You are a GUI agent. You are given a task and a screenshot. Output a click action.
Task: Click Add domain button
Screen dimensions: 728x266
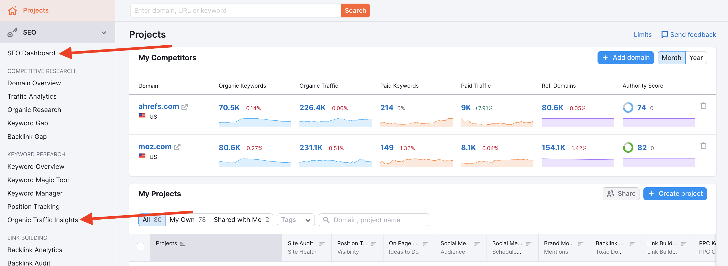625,58
